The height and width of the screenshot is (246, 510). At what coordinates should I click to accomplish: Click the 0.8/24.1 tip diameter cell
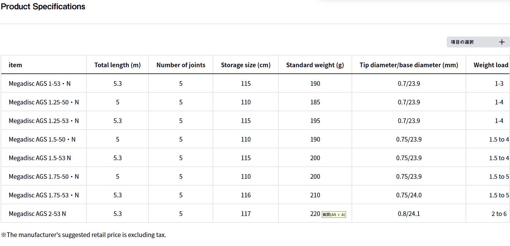coord(409,214)
